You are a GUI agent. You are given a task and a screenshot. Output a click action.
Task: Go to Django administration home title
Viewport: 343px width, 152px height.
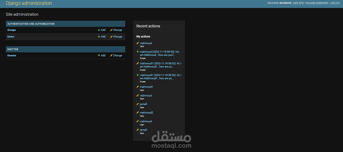[x=29, y=3]
